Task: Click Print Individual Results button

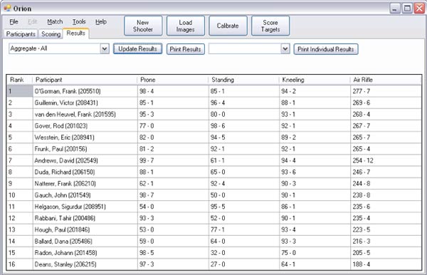Action: [326, 49]
